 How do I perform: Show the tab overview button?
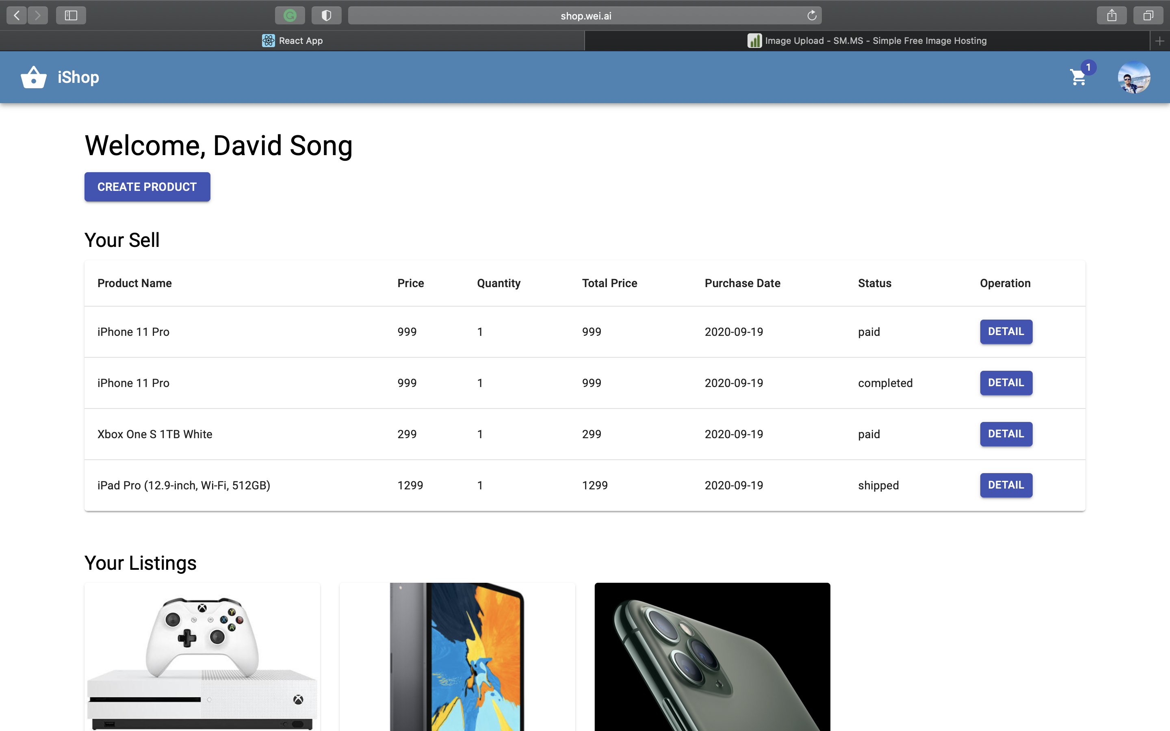(x=1148, y=15)
